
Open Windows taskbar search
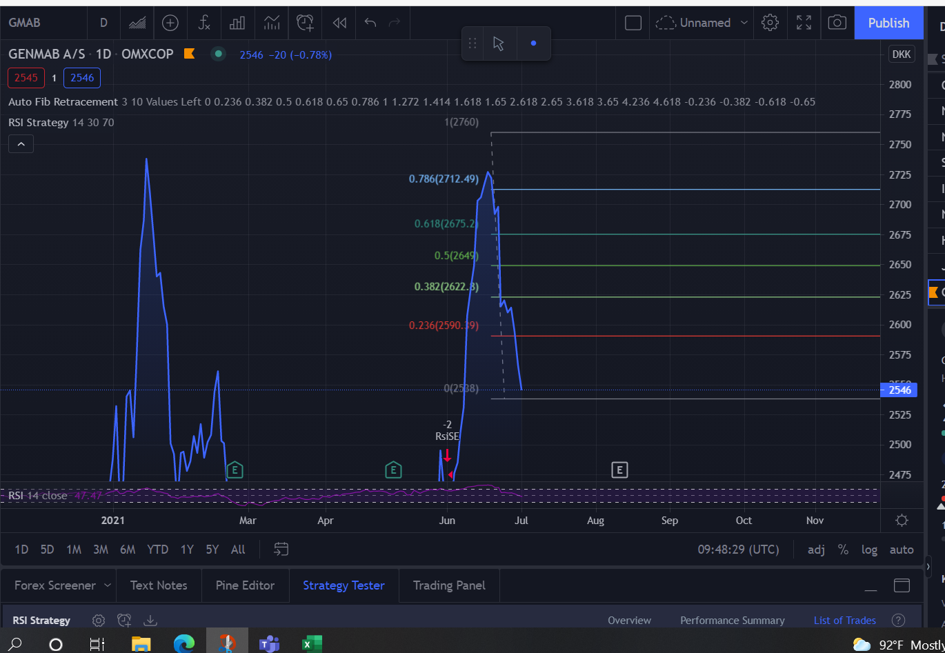click(15, 644)
